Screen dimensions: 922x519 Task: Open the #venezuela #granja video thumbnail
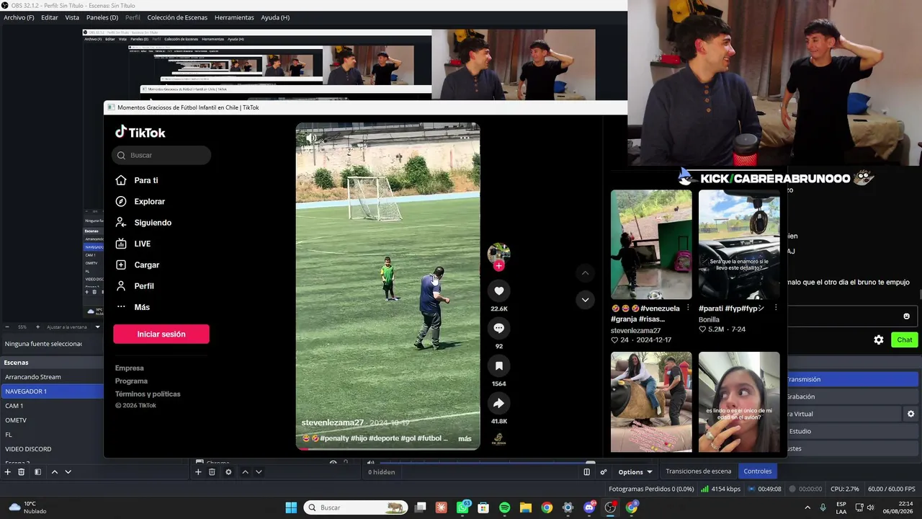(651, 244)
